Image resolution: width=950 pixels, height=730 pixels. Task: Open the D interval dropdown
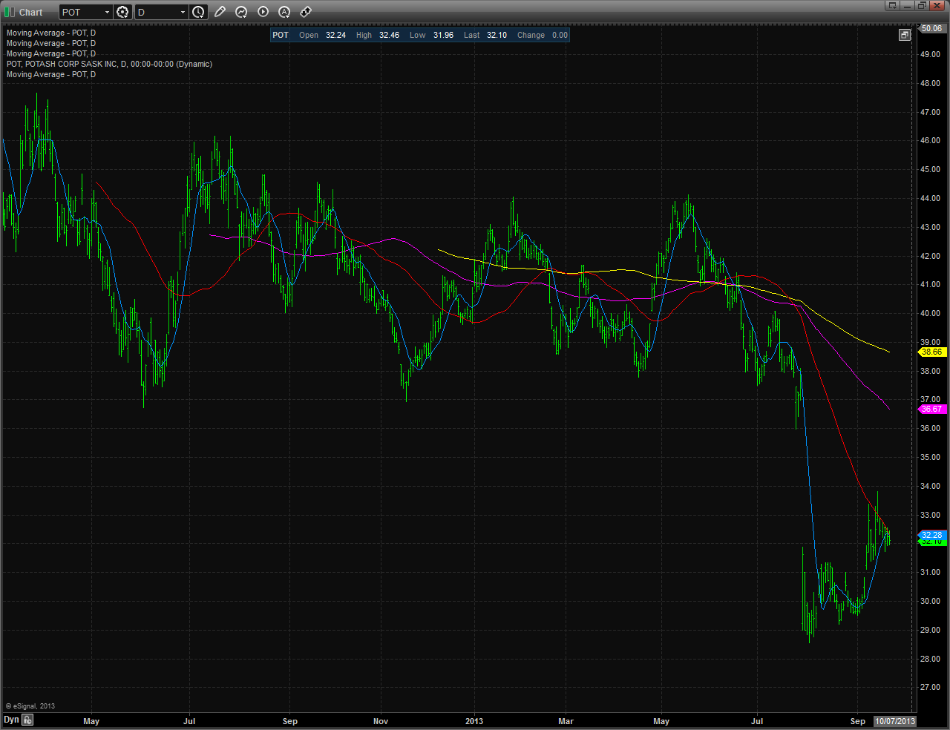[x=181, y=11]
